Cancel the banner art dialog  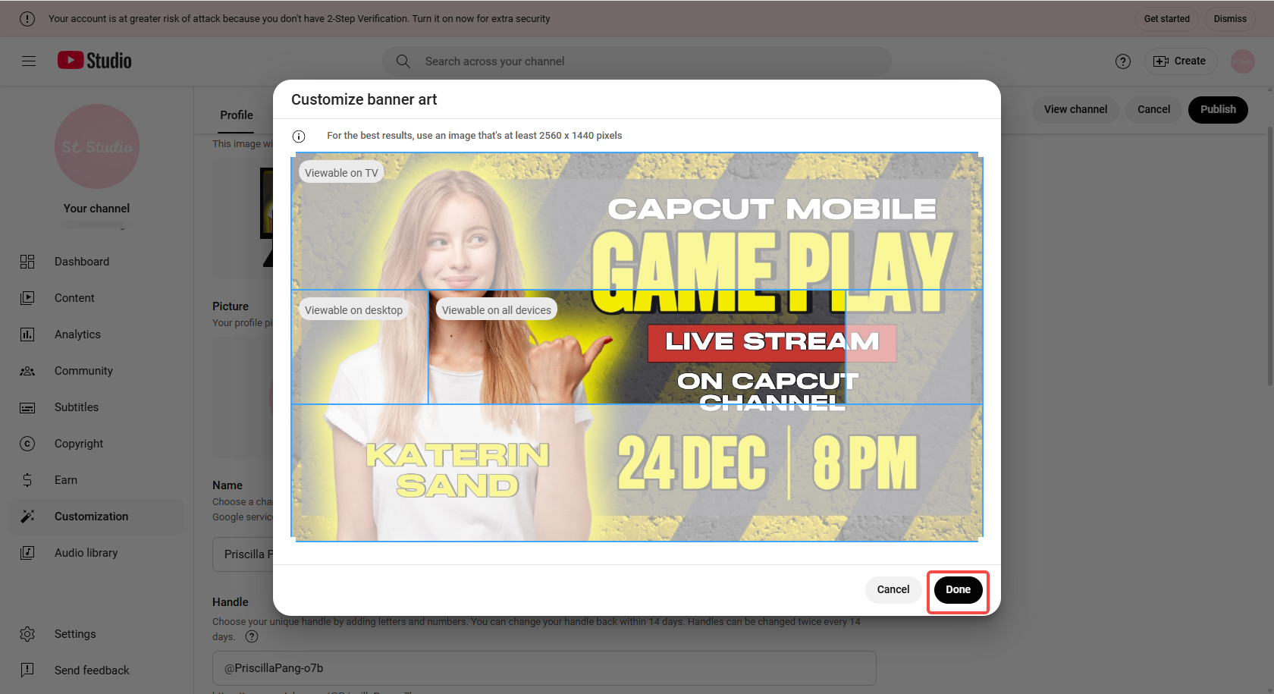click(x=893, y=590)
